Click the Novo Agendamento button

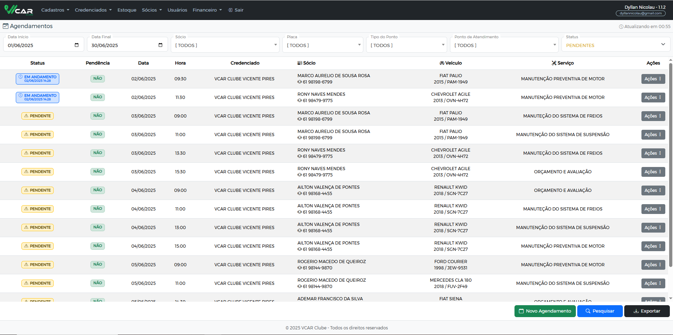[545, 311]
